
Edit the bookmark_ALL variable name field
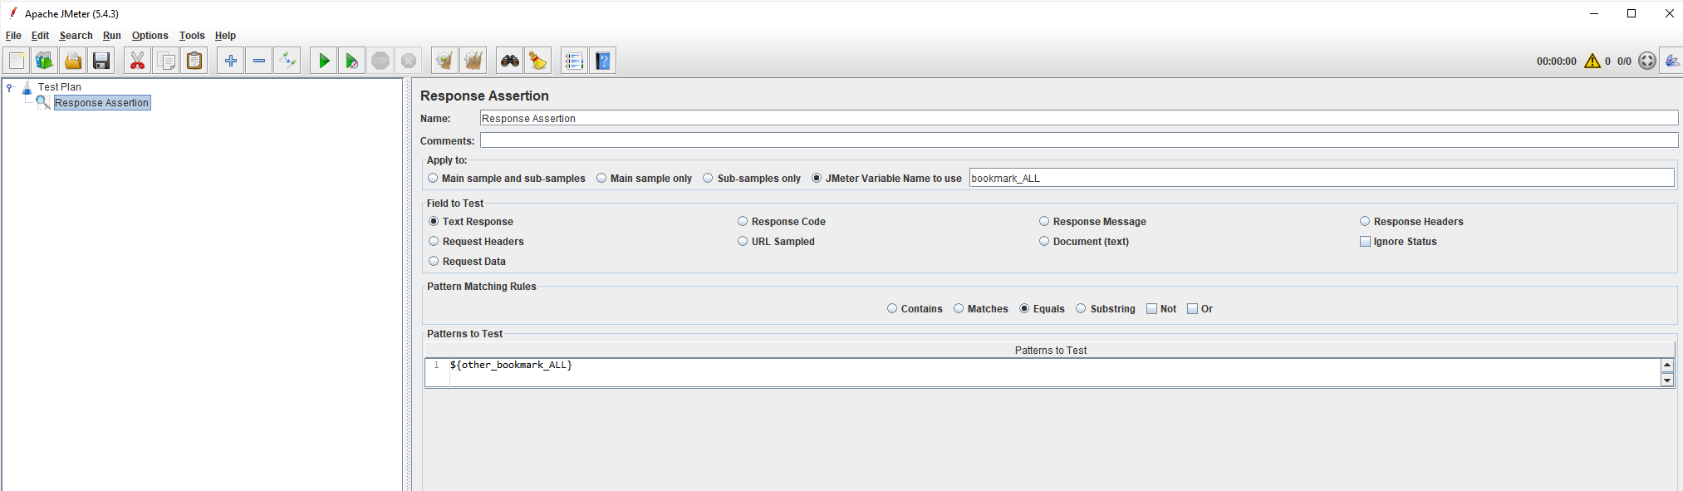click(1322, 178)
